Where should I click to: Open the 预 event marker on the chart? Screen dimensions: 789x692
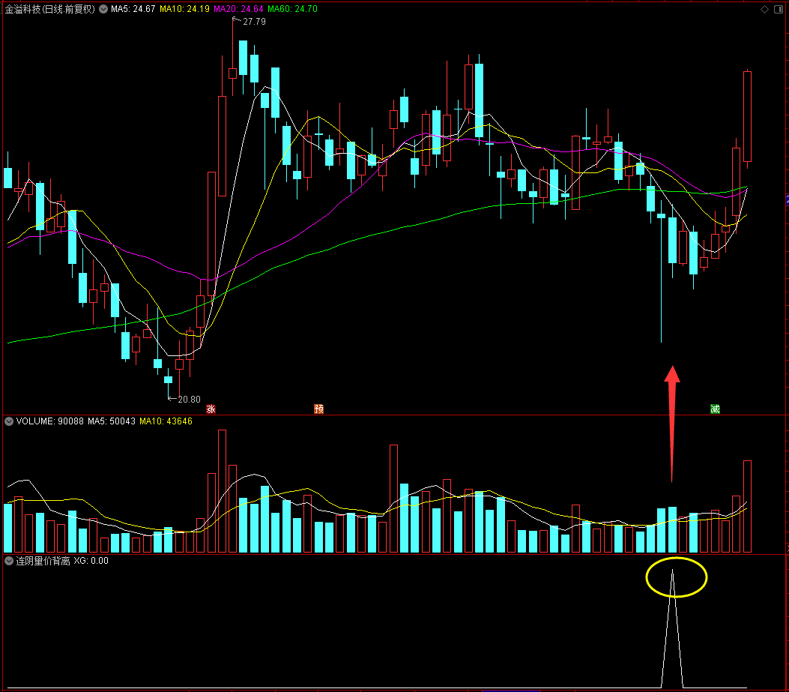pos(318,409)
